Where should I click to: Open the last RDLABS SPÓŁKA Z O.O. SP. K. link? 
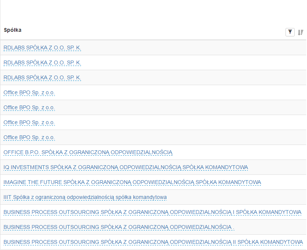click(42, 77)
